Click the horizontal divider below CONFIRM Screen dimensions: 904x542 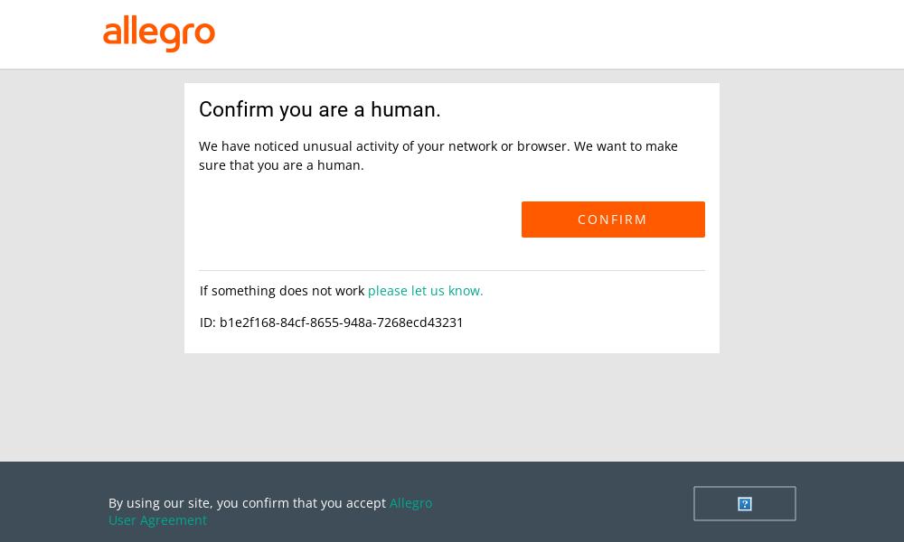[452, 270]
